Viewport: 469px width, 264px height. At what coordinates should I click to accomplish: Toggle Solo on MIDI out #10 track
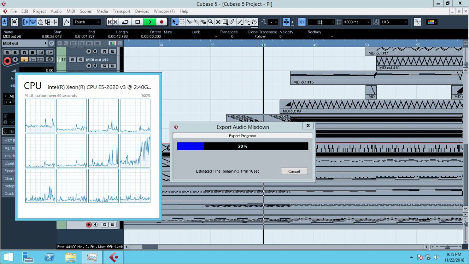coord(79,60)
